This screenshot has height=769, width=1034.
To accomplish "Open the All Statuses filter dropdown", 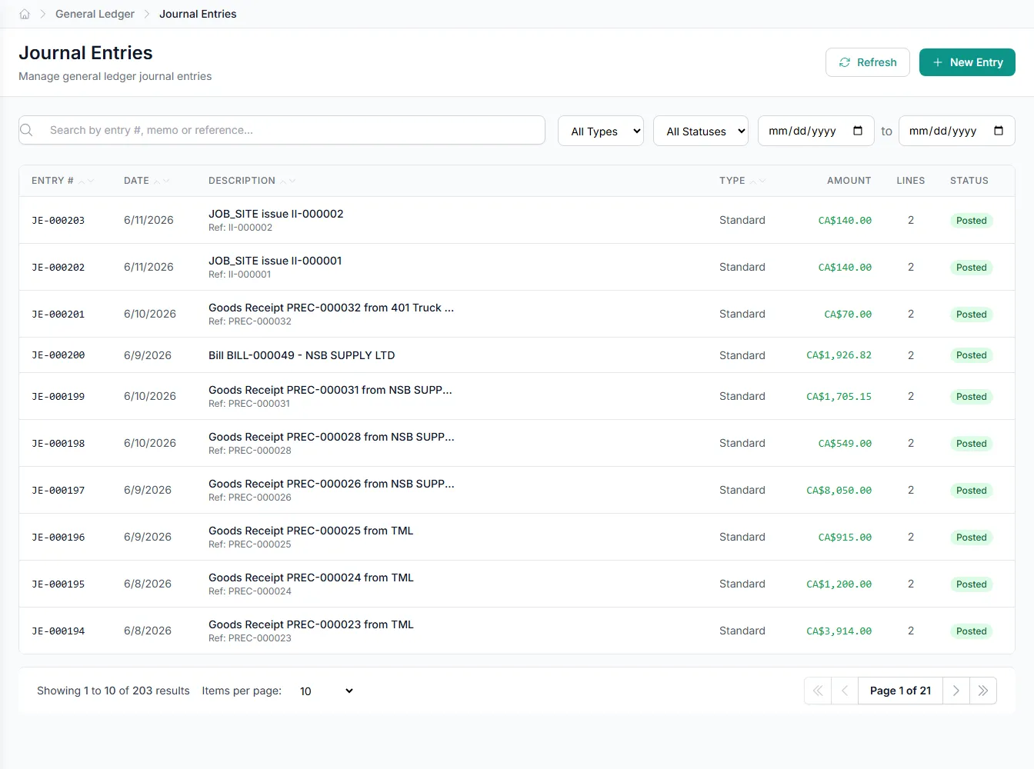I will click(701, 131).
